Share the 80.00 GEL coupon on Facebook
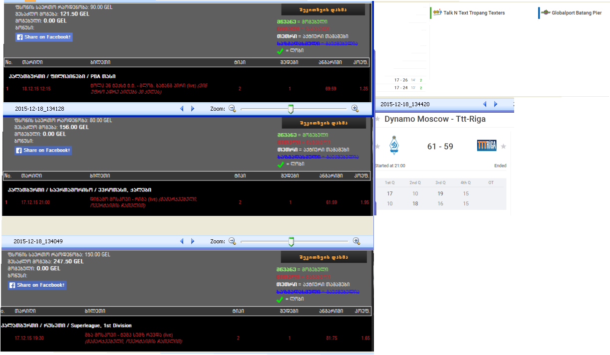This screenshot has width=610, height=355. click(43, 150)
